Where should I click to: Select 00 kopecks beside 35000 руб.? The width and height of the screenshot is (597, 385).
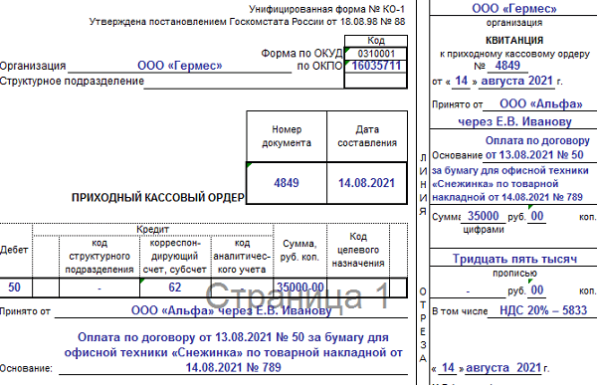537,216
